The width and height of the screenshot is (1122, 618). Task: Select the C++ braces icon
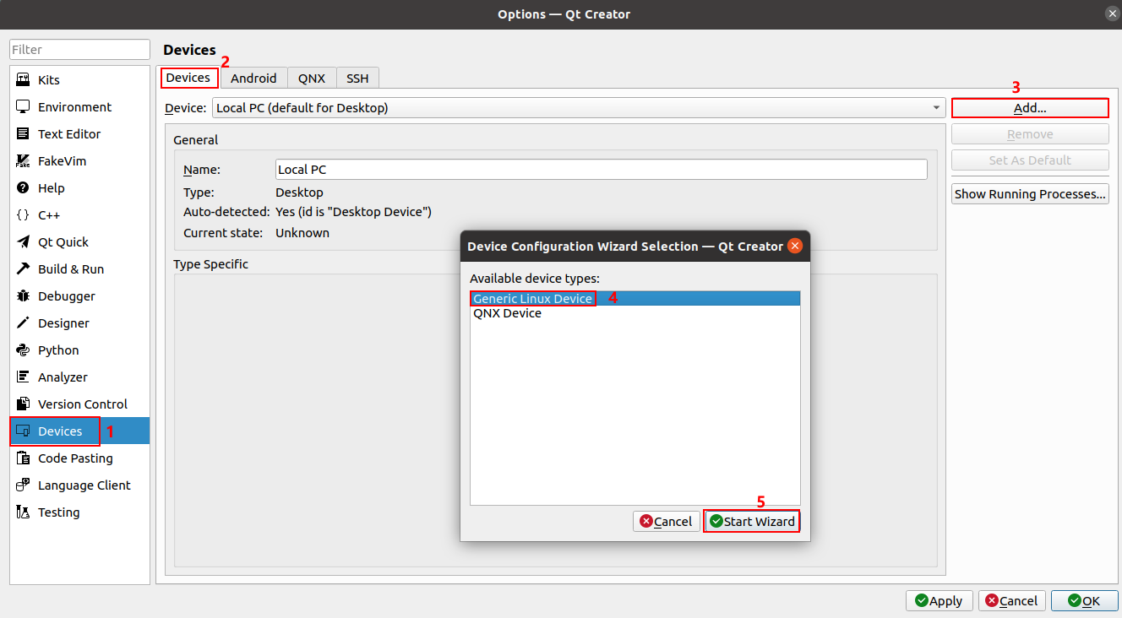[x=23, y=215]
